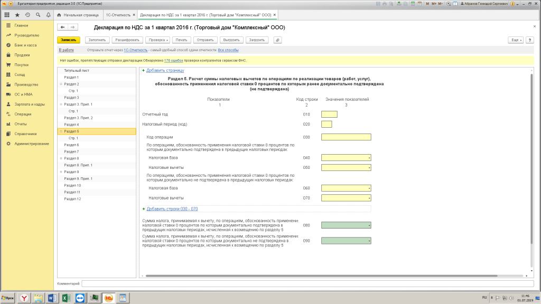
Task: Switch to 1С-Отчетность tab
Action: 118,15
